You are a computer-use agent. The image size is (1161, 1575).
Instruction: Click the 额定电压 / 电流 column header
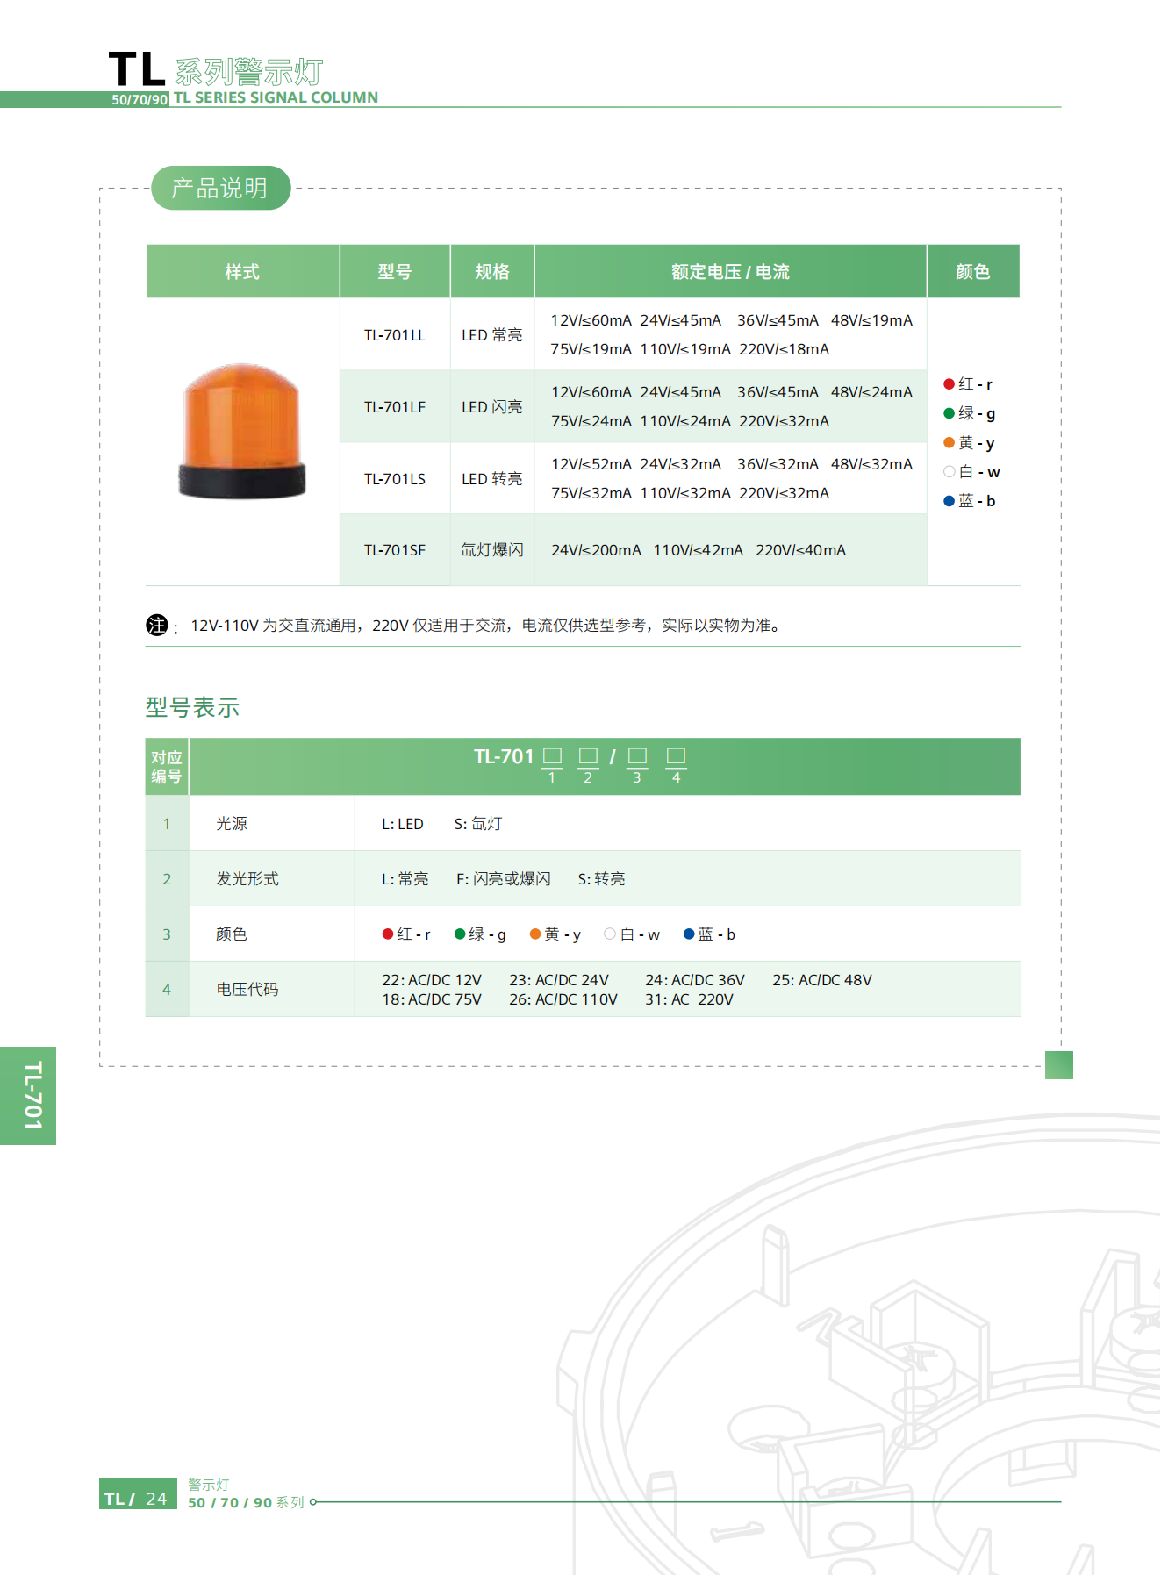730,272
